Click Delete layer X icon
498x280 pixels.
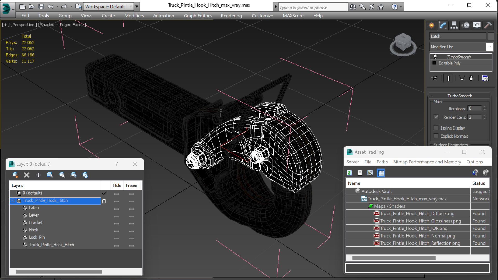tap(26, 175)
